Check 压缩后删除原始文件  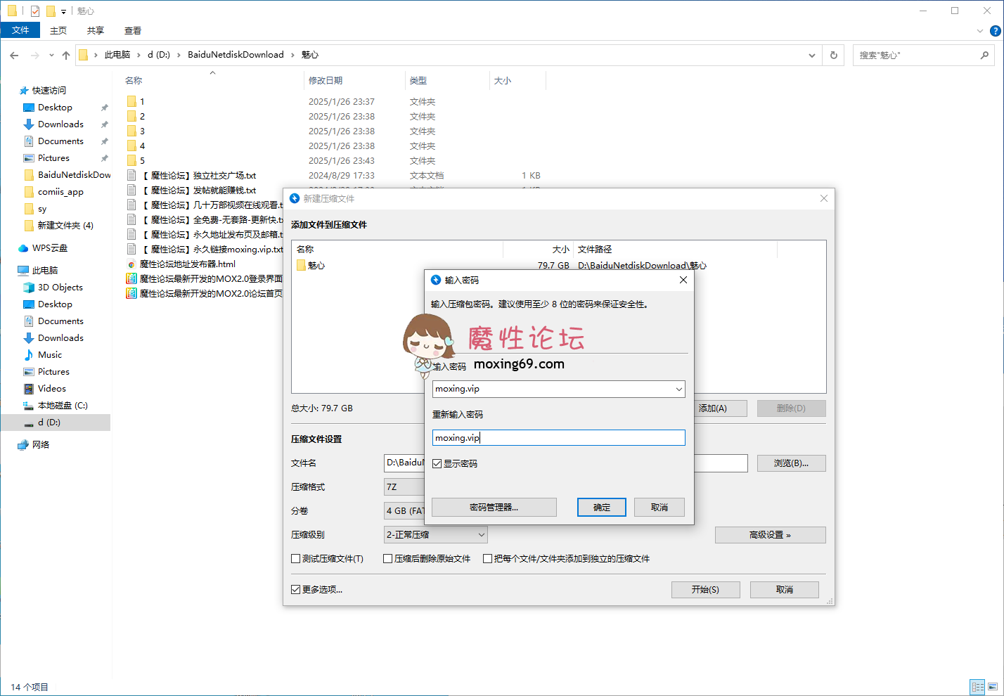[x=387, y=558]
